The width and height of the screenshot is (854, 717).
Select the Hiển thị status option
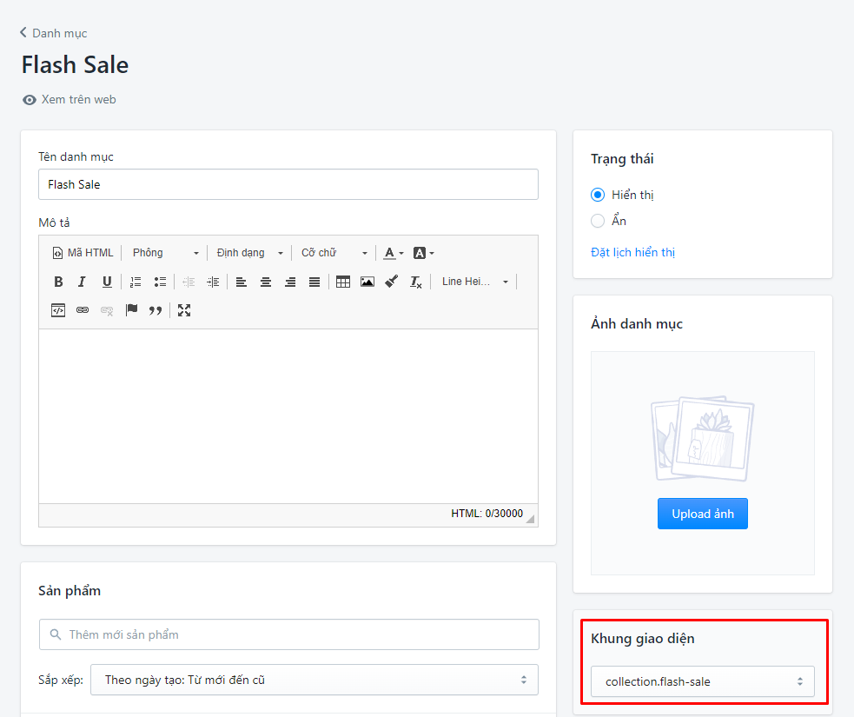click(x=598, y=195)
